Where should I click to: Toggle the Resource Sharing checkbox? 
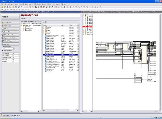coord(13,58)
